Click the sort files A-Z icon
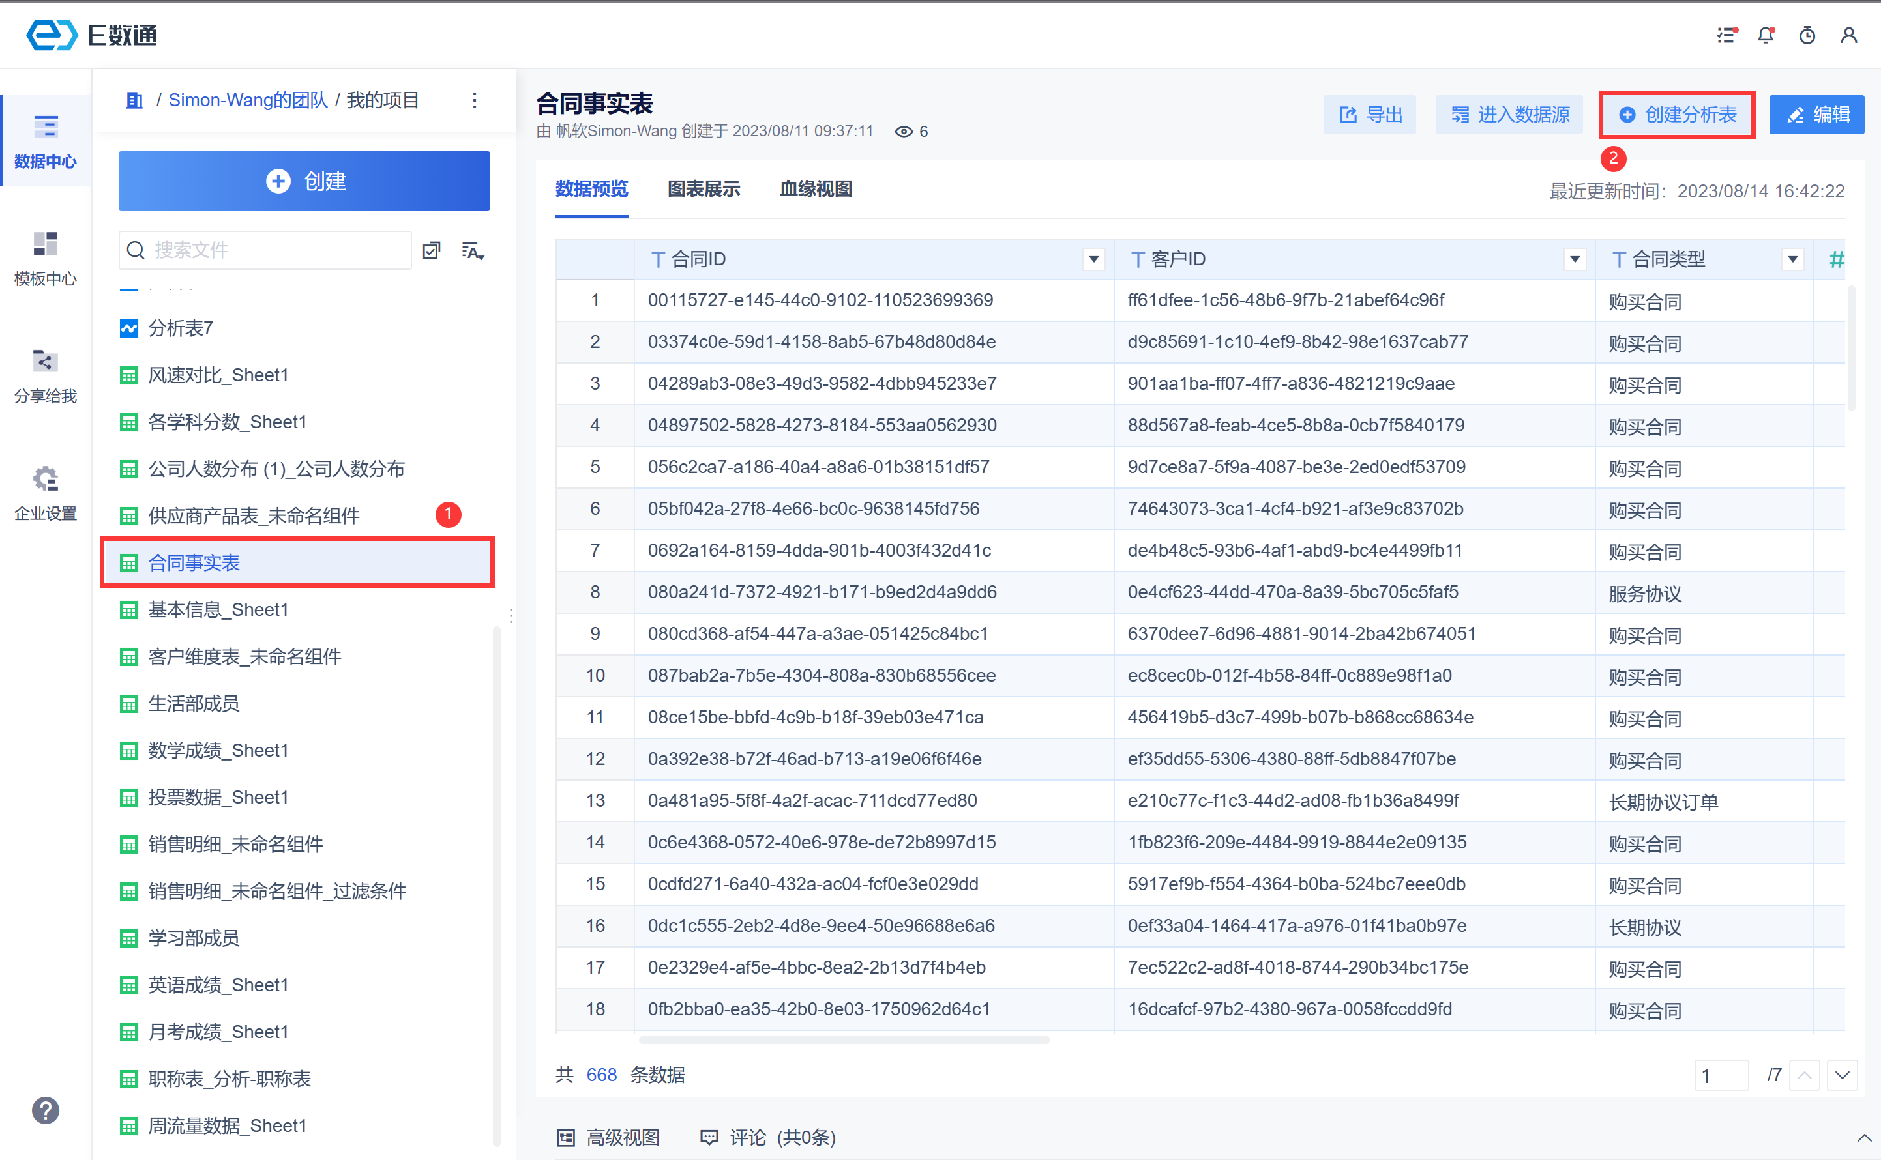The width and height of the screenshot is (1881, 1160). point(472,250)
